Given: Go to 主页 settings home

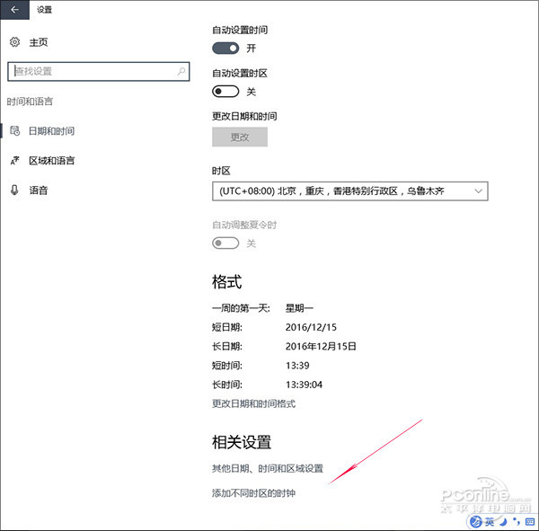Looking at the screenshot, I should pyautogui.click(x=39, y=42).
